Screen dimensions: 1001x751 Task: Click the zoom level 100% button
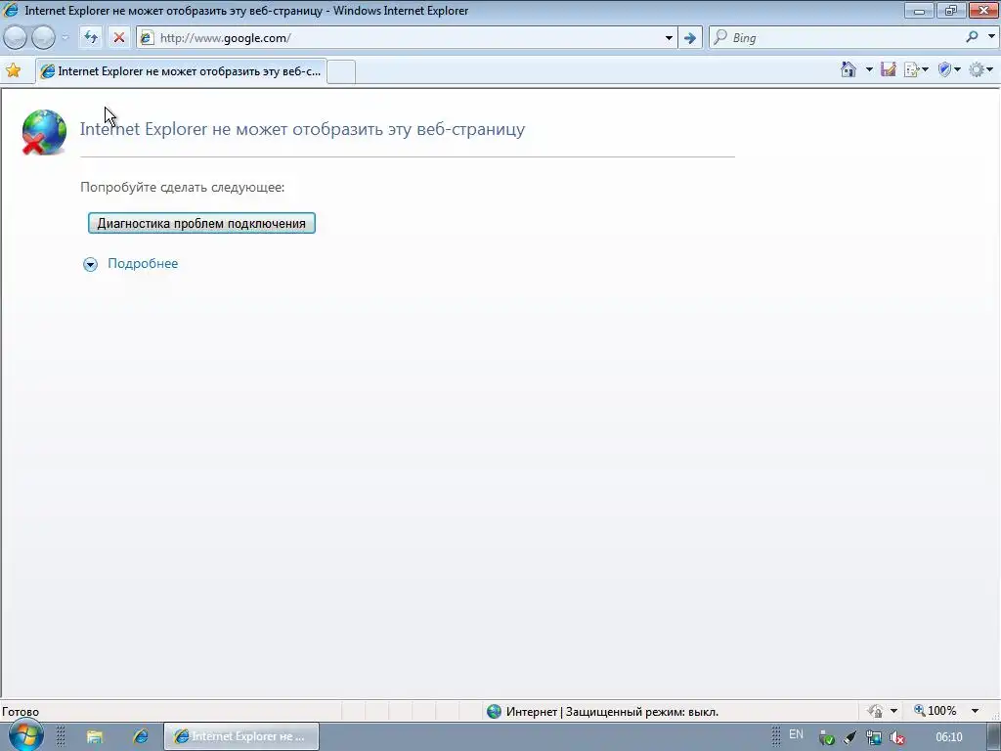click(936, 711)
